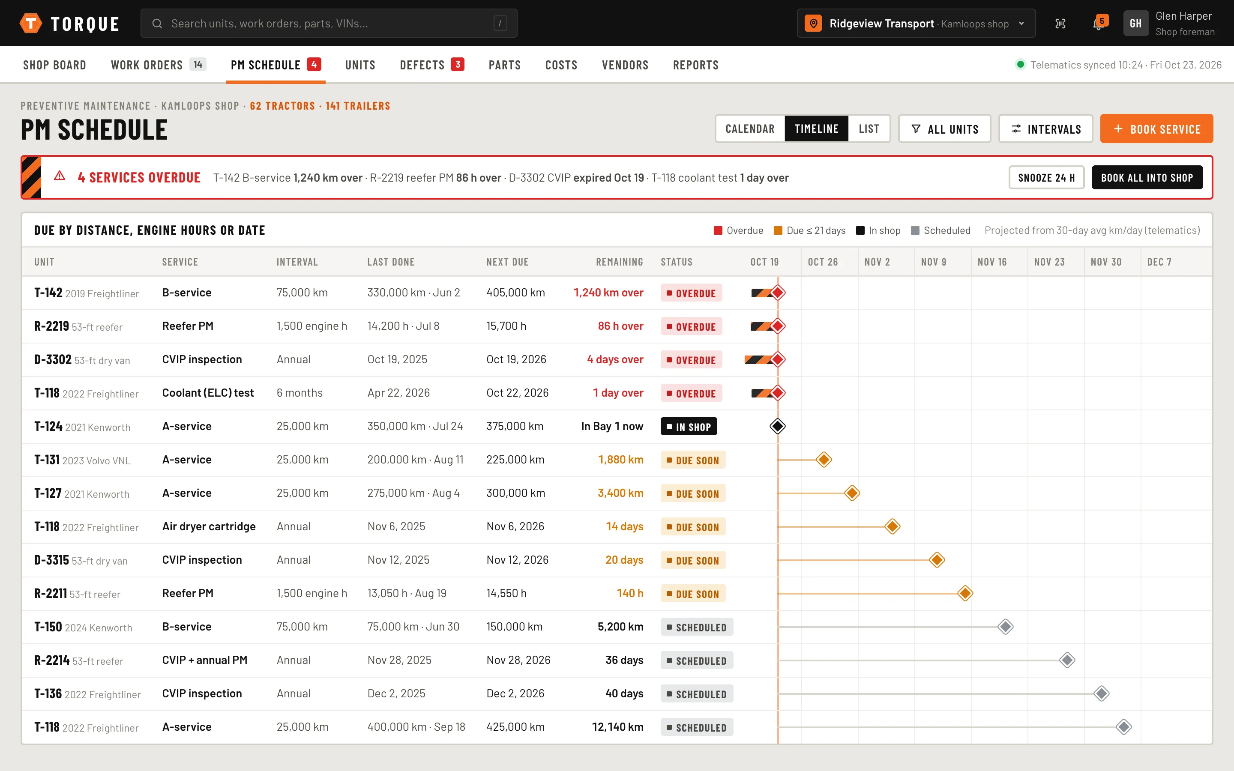Click the Book Service button
This screenshot has width=1234, height=771.
tap(1156, 128)
